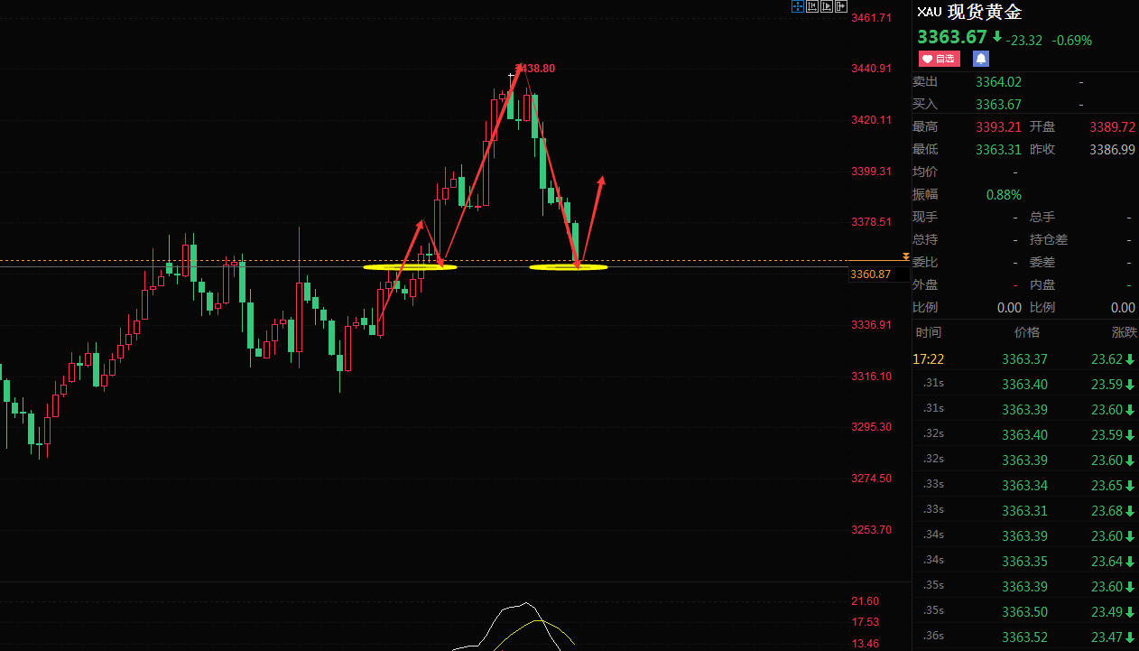Click the 23.49 change value
The width and height of the screenshot is (1139, 651).
(x=1108, y=612)
